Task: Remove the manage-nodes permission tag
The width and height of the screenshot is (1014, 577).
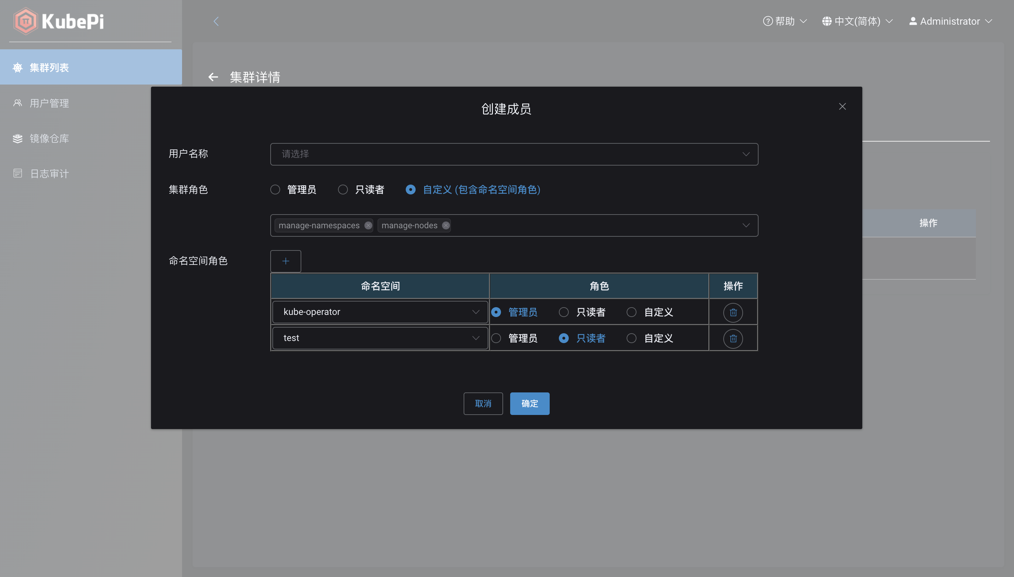Action: click(445, 225)
